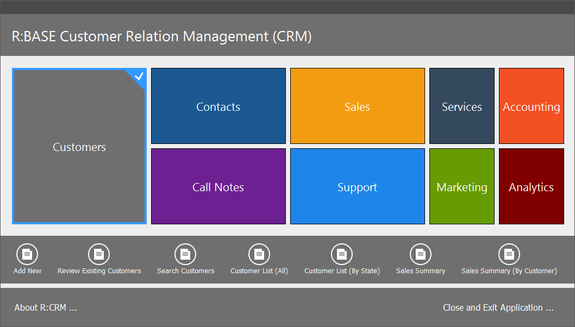Image resolution: width=575 pixels, height=327 pixels.
Task: Go to the Support tile
Action: (x=358, y=187)
